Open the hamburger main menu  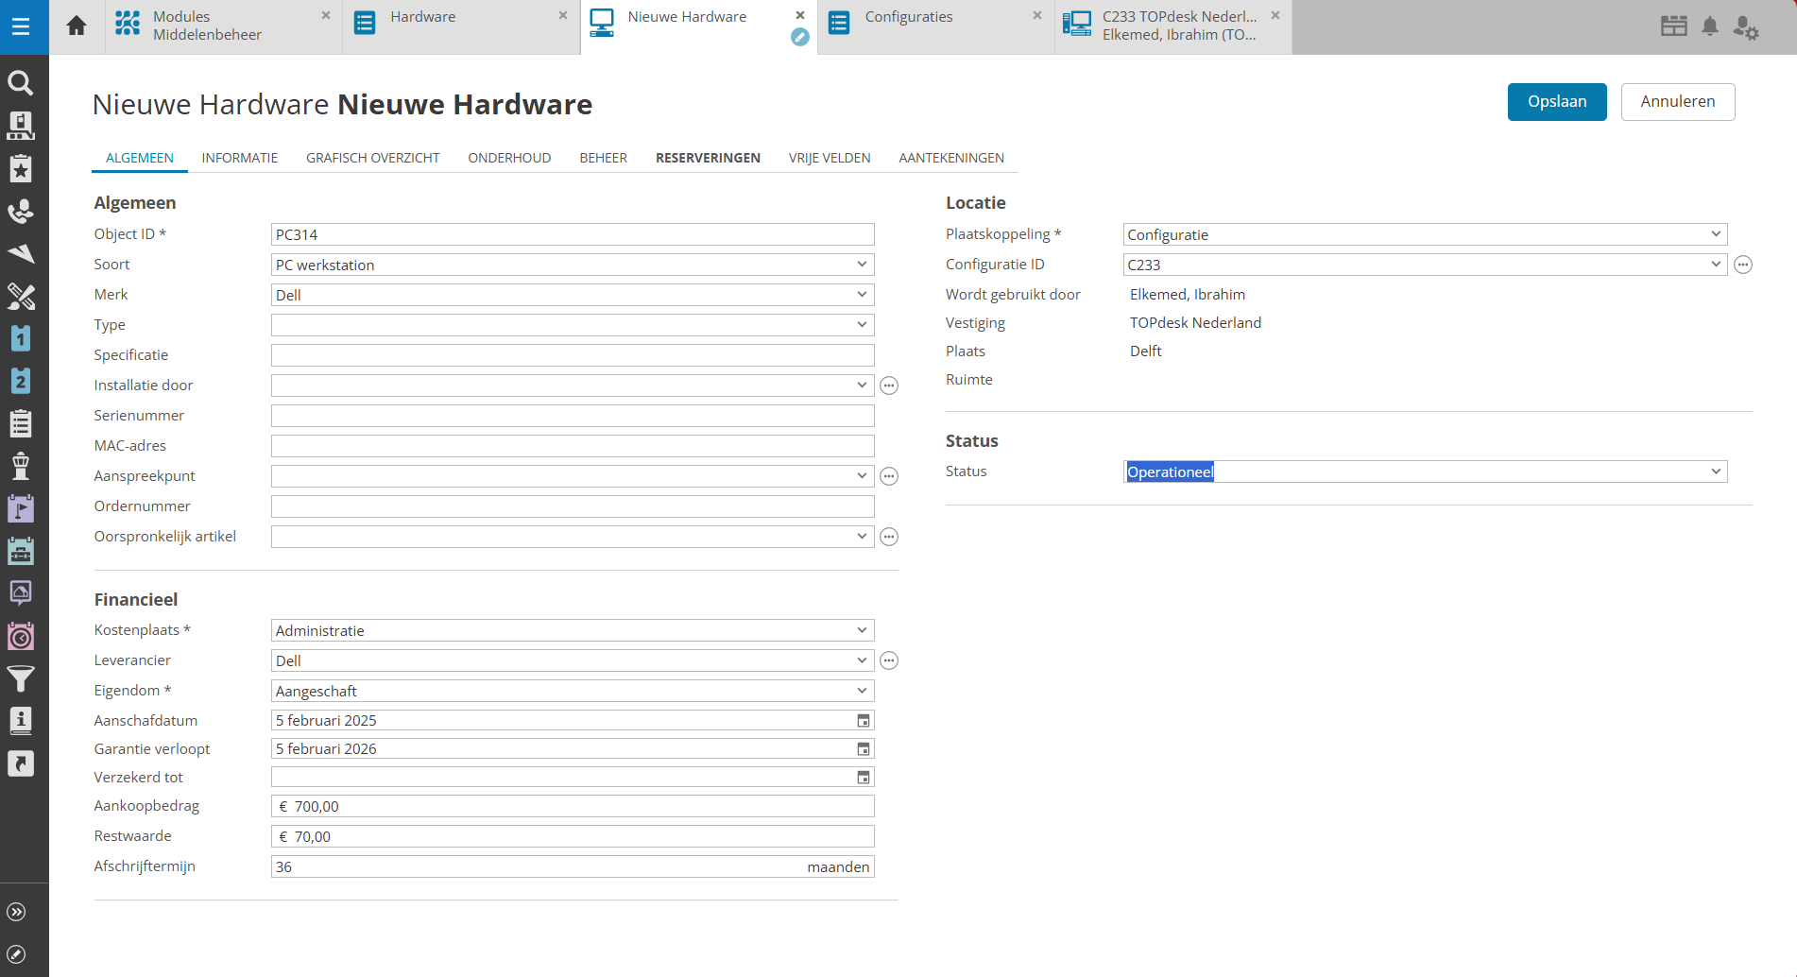[x=21, y=26]
